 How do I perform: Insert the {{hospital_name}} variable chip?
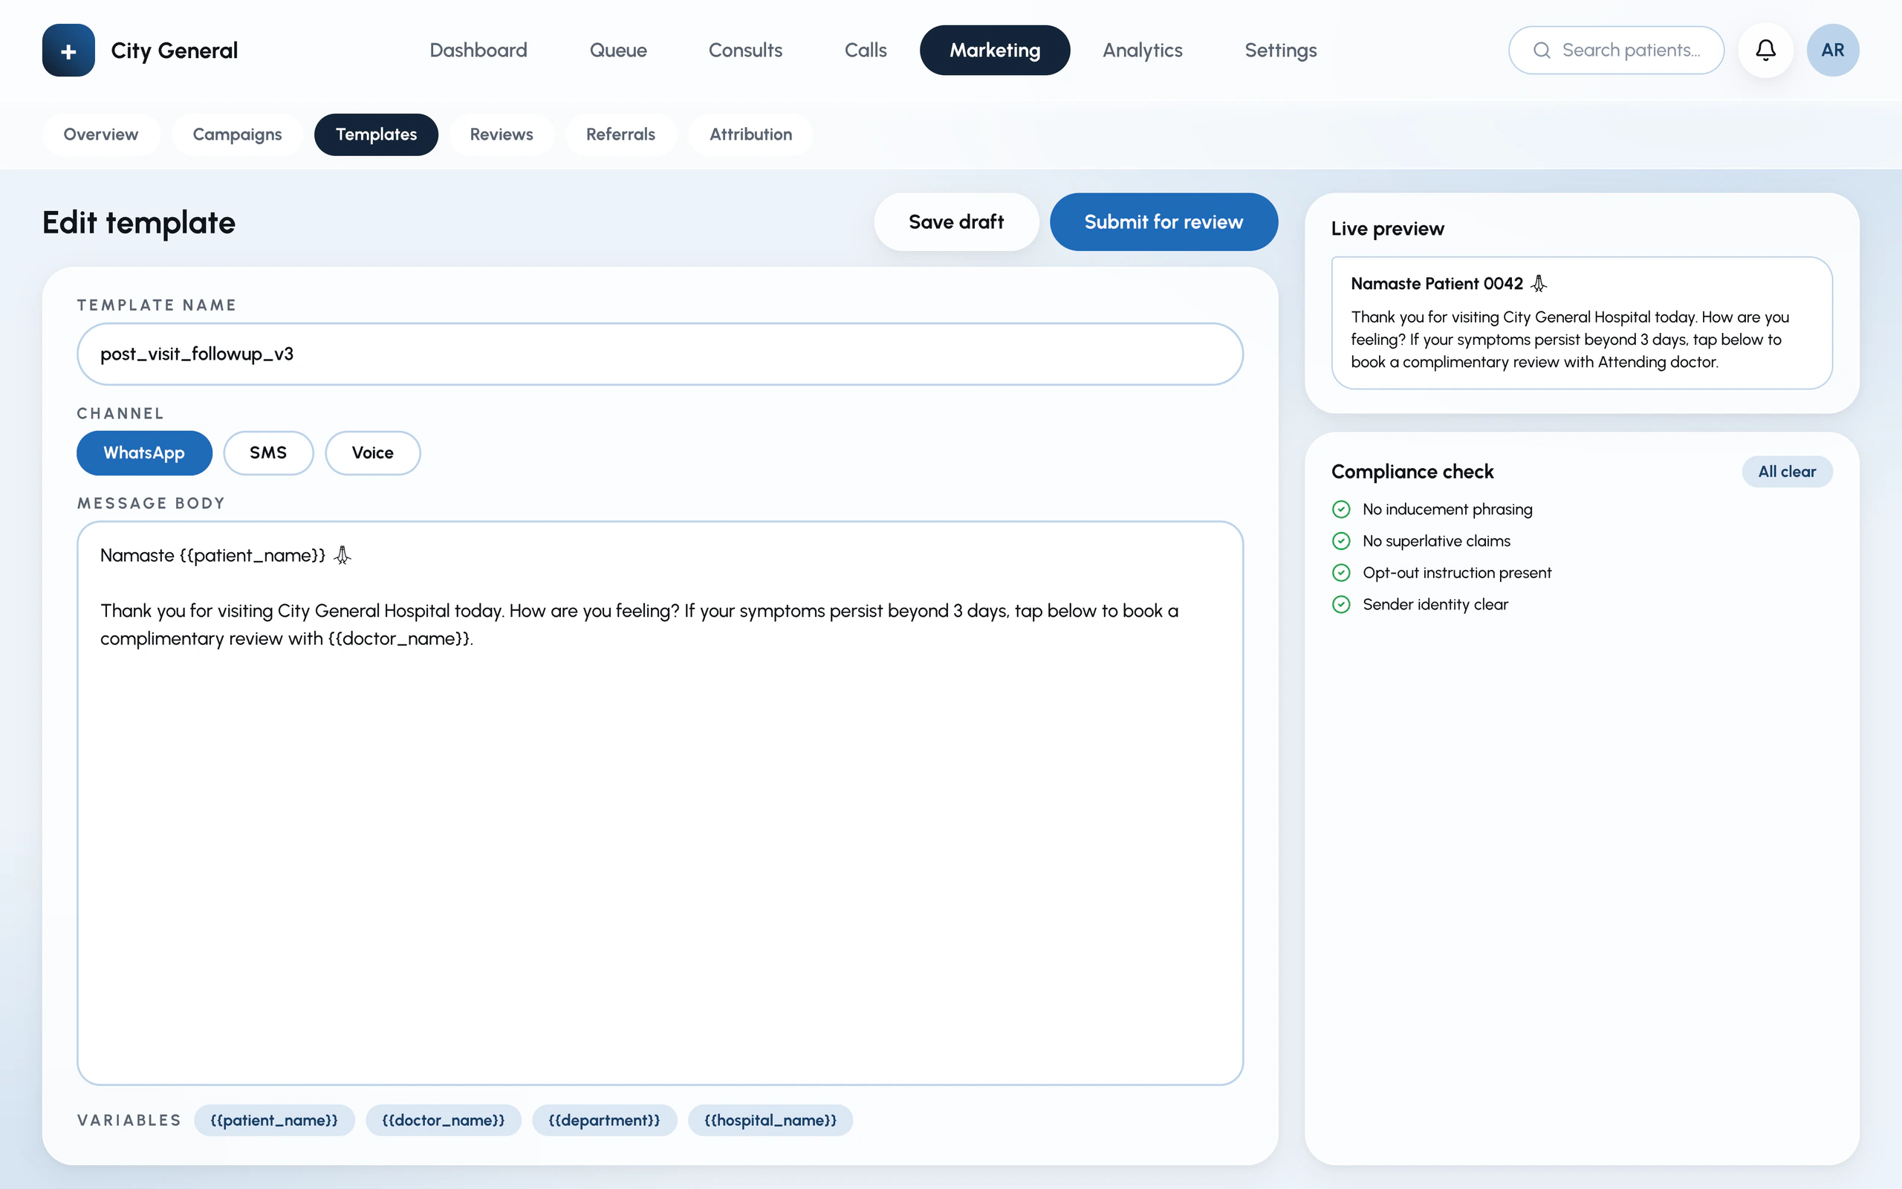click(x=770, y=1120)
